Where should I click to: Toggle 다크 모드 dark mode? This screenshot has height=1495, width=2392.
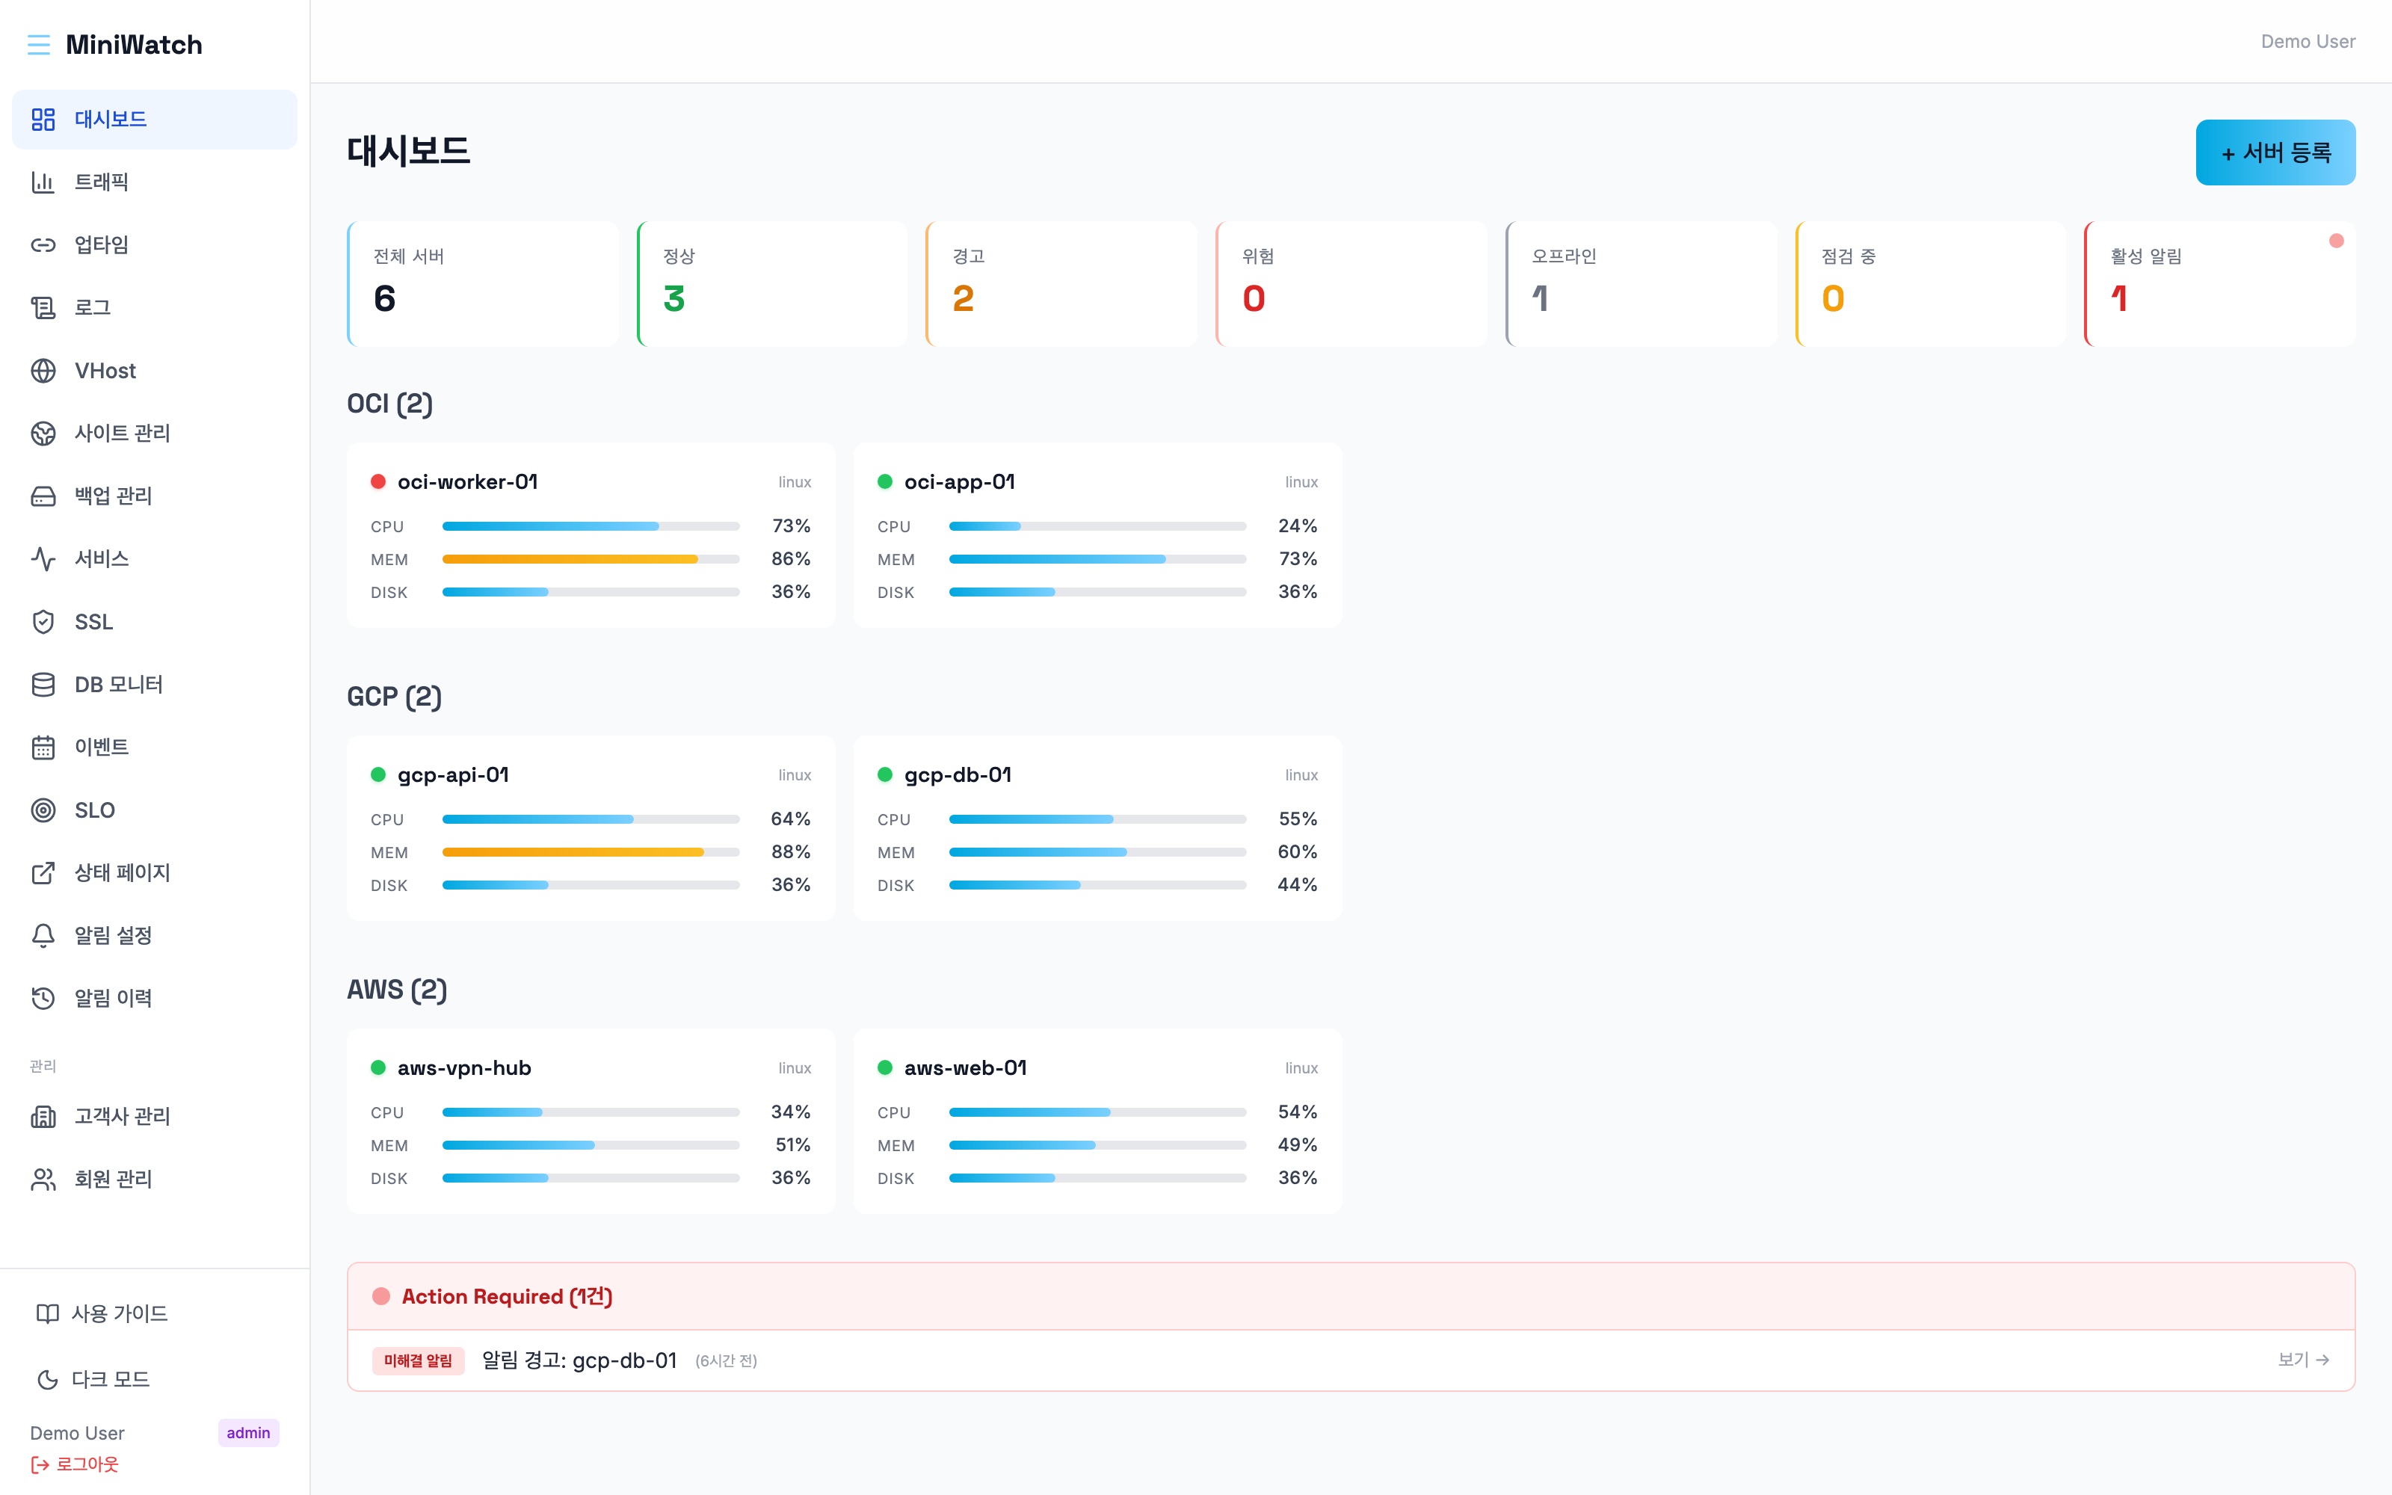[93, 1379]
